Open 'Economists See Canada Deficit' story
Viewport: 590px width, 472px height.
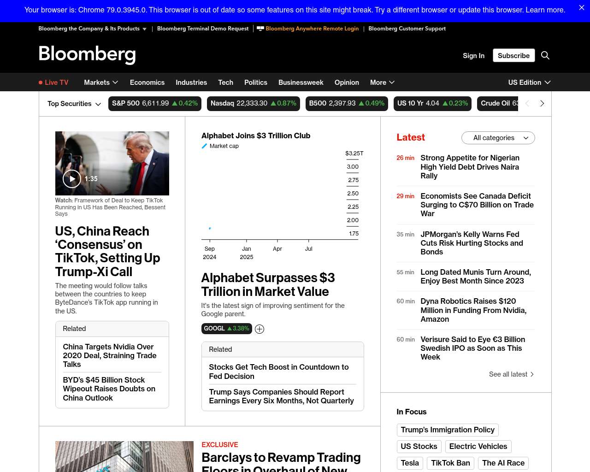pos(477,205)
